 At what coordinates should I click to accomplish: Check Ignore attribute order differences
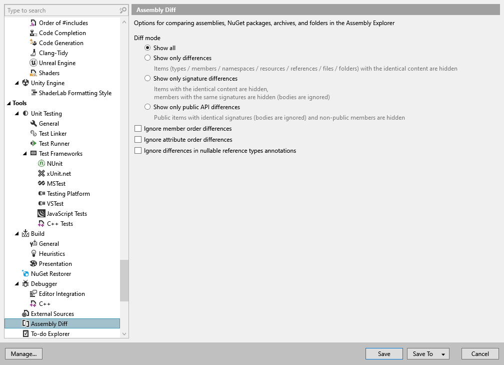137,140
